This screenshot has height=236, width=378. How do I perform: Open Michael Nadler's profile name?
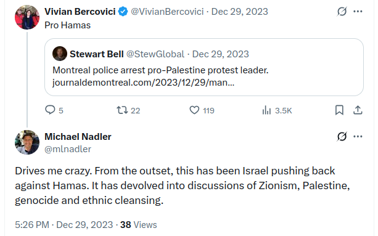pos(78,137)
